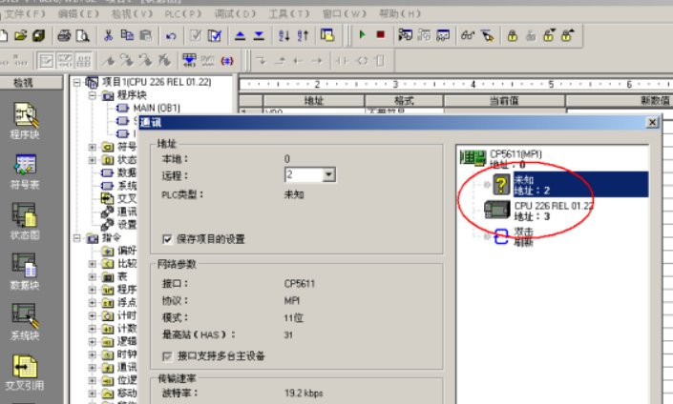Screen dimensions: 673x404
Task: Click the force value lock icon
Action: (512, 35)
